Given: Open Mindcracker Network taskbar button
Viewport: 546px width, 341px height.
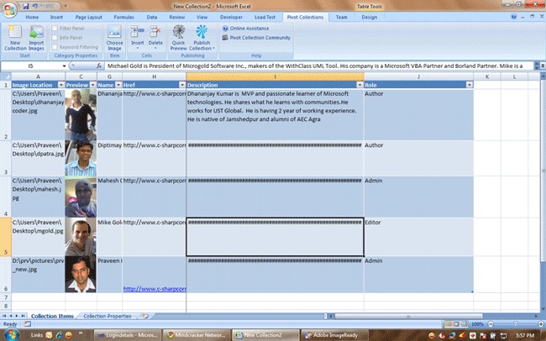Looking at the screenshot, I should 197,335.
